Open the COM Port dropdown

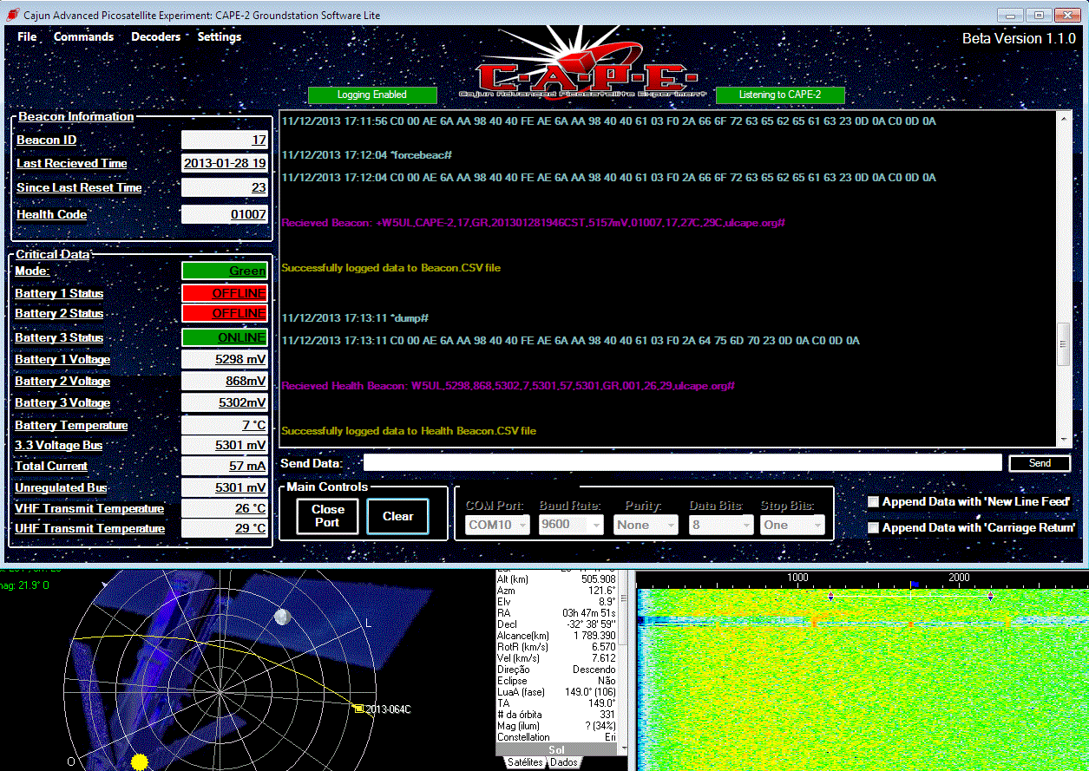pos(497,525)
